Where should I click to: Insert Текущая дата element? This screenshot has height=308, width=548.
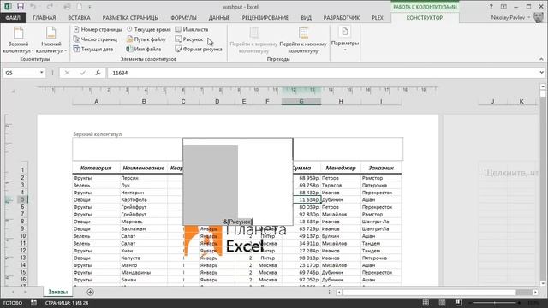[93, 50]
